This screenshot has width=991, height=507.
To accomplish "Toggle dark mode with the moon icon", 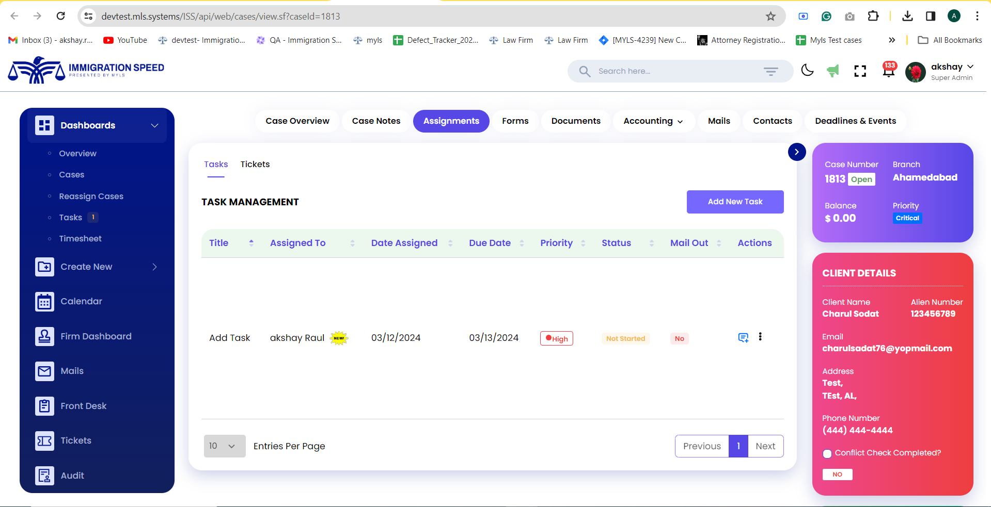I will [807, 71].
